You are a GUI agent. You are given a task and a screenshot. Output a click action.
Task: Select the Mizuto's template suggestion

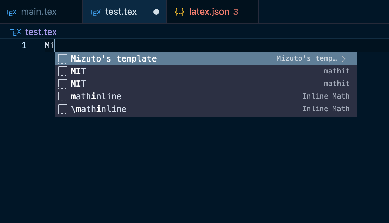(x=206, y=59)
